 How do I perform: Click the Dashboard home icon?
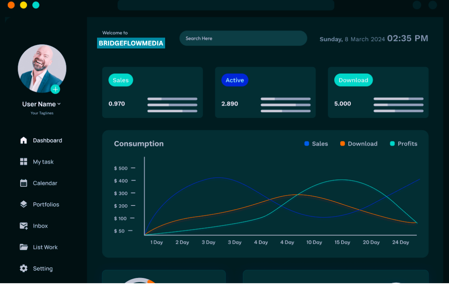click(24, 140)
